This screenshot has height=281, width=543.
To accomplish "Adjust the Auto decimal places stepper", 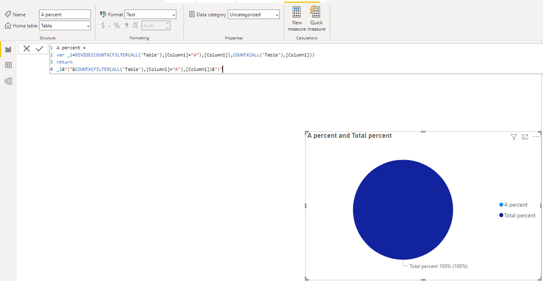I will tap(167, 25).
